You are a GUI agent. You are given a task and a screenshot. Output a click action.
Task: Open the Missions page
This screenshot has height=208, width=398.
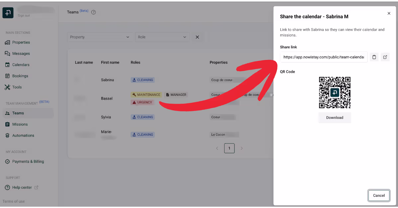pyautogui.click(x=20, y=125)
